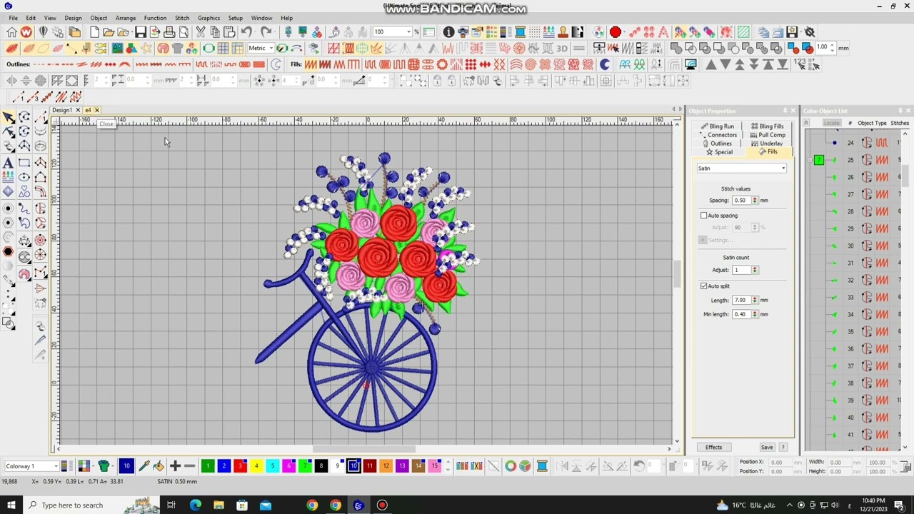Close the e4 design tab
The width and height of the screenshot is (914, 514).
[96, 110]
